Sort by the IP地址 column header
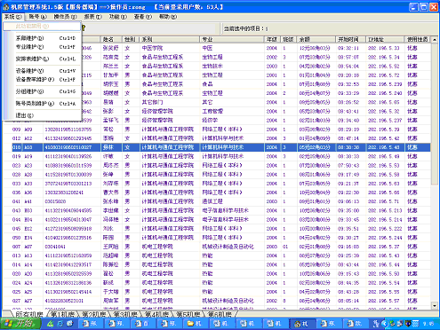This screenshot has width=440, height=330. 385,39
